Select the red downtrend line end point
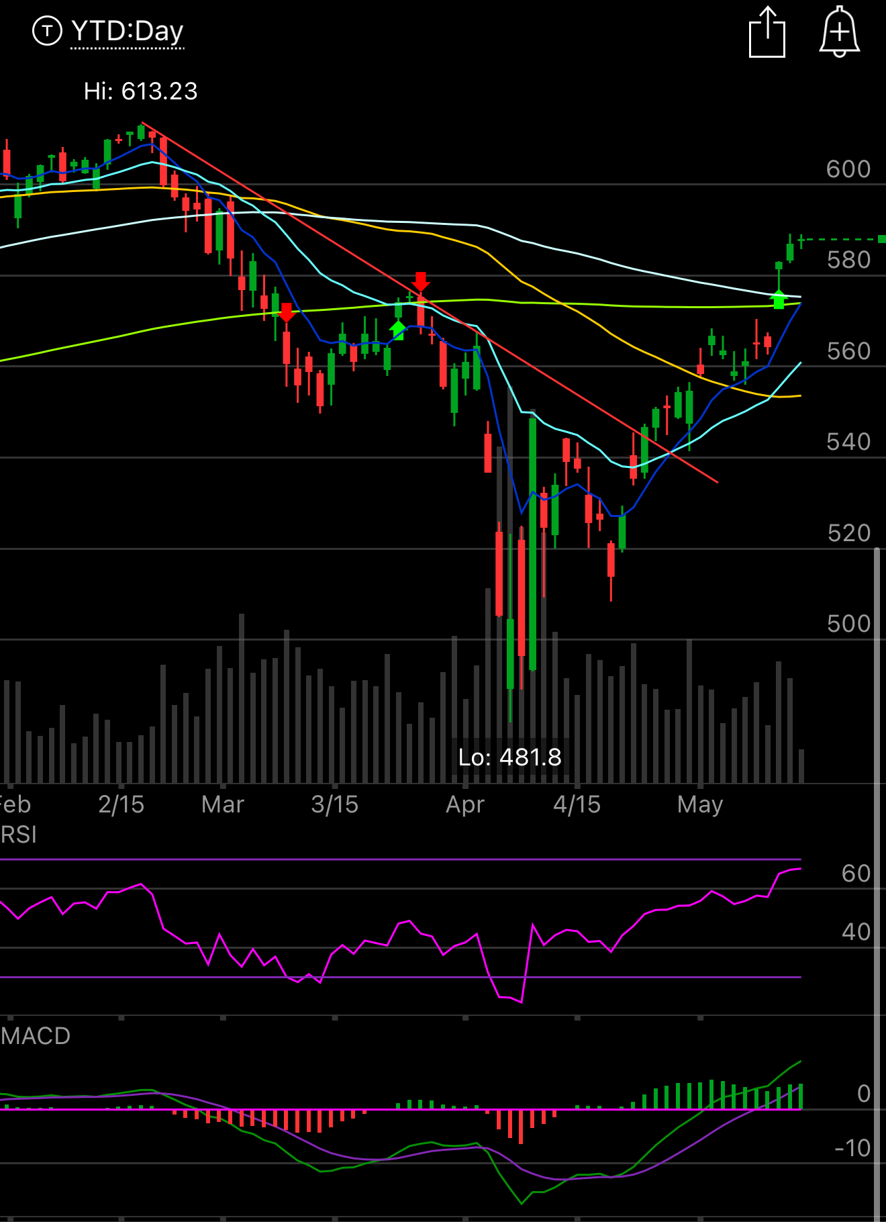 [718, 481]
